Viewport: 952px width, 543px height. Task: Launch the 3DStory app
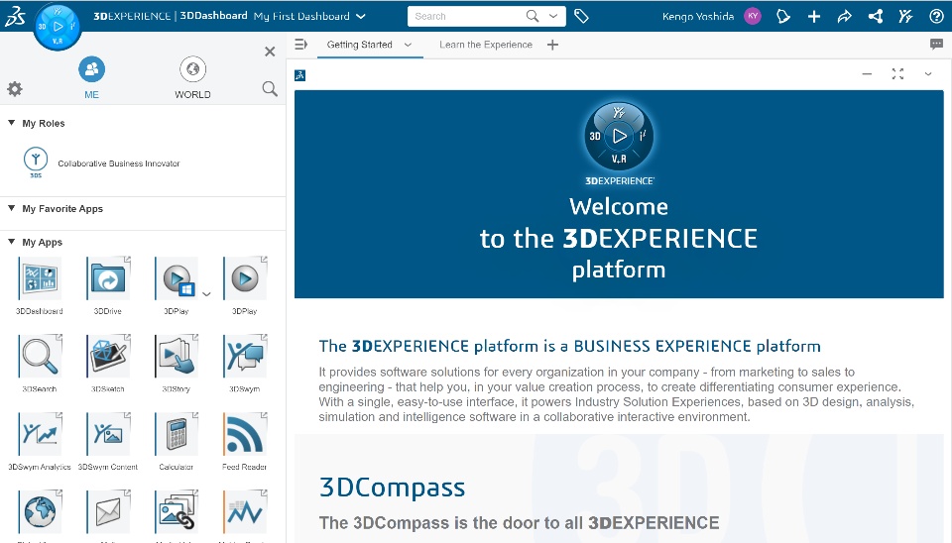click(x=177, y=356)
